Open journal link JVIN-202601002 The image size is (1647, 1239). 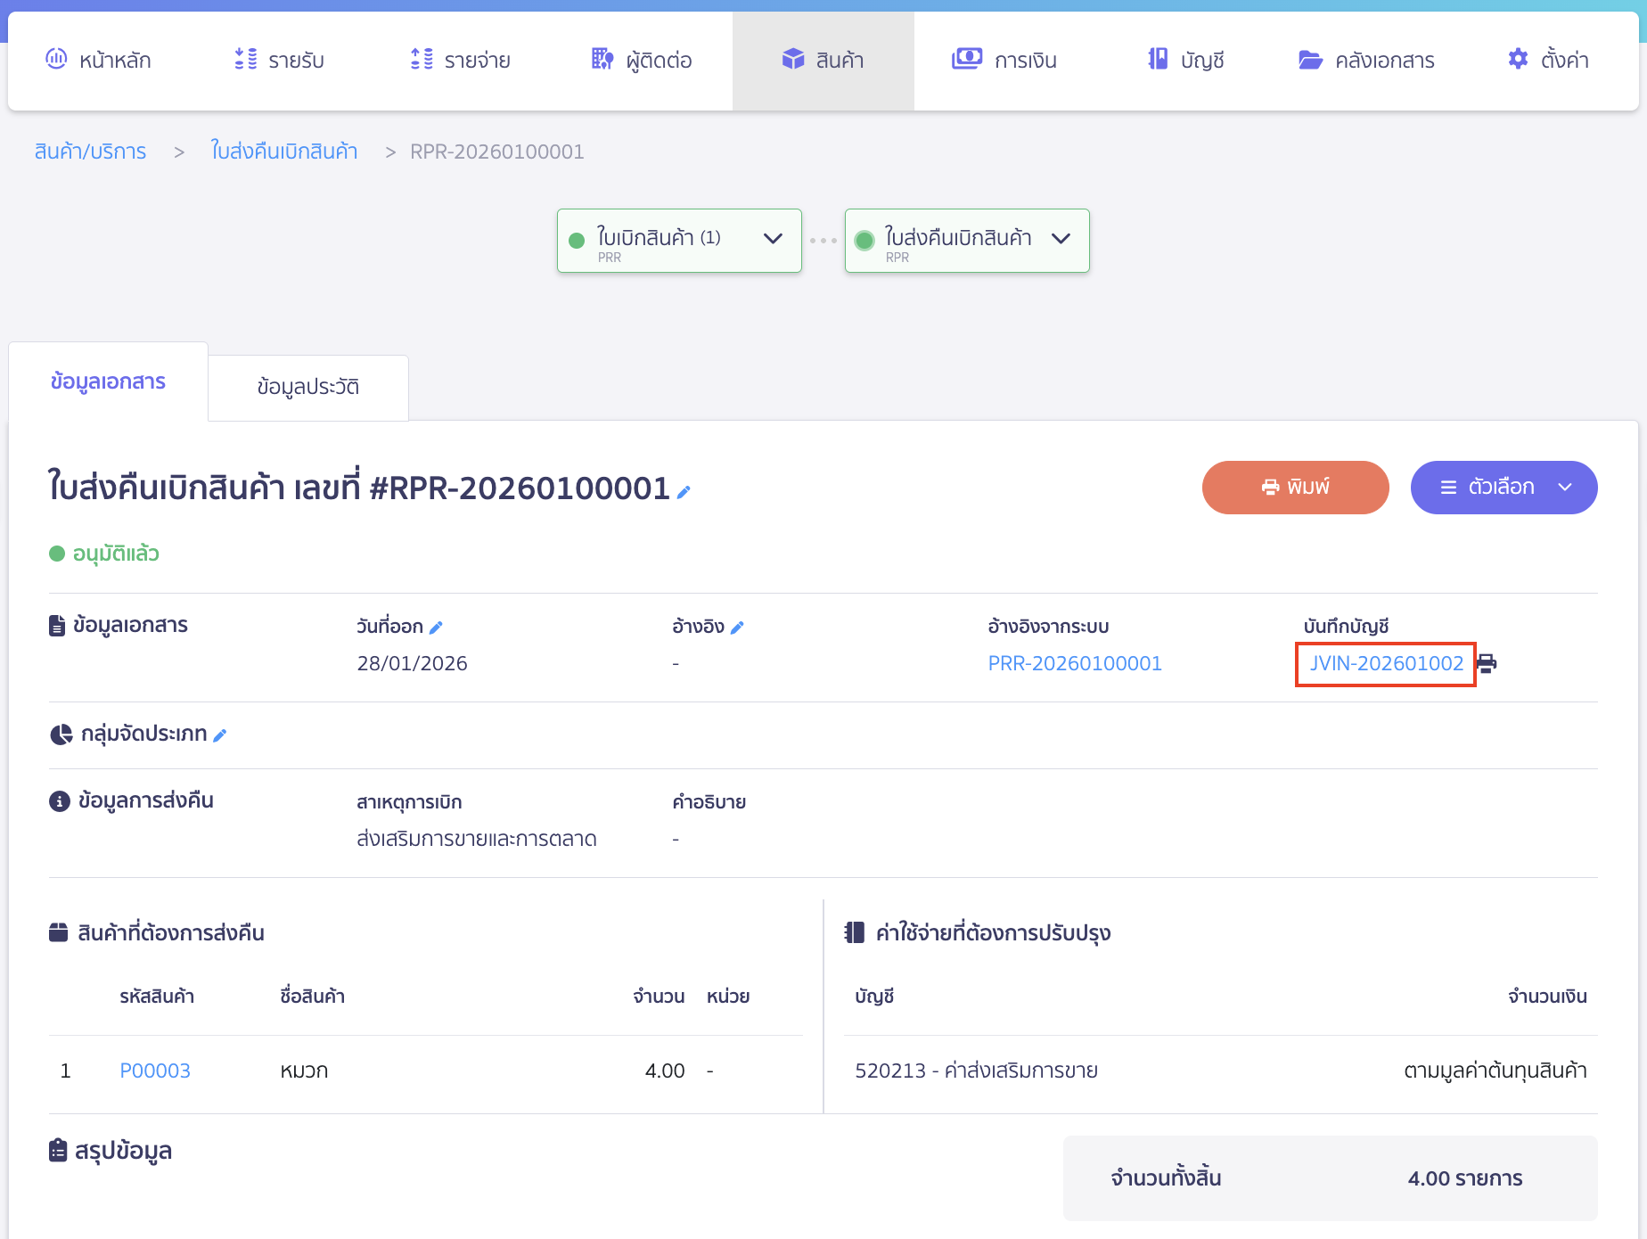point(1386,663)
